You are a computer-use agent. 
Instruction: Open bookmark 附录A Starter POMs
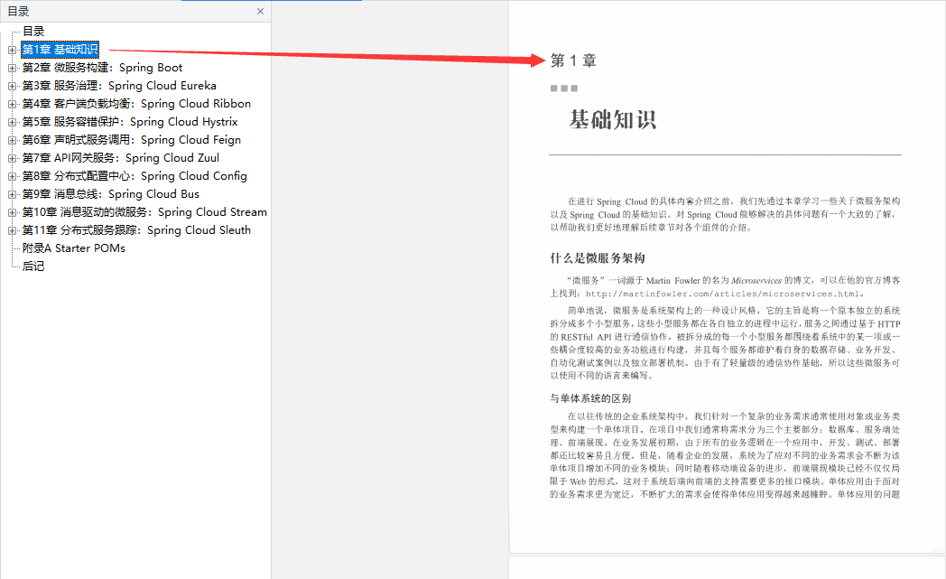click(74, 248)
